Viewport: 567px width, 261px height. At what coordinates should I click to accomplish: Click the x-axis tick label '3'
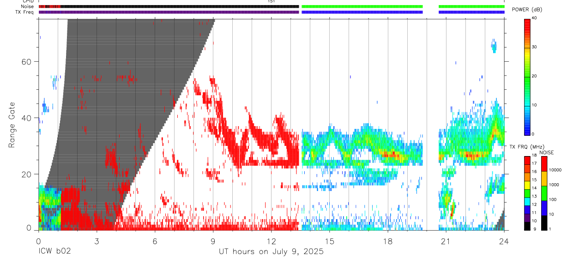point(97,241)
